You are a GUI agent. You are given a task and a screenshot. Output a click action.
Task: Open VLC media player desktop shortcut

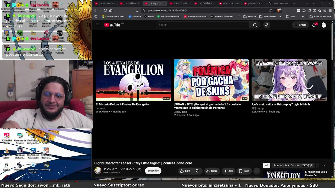[x=7, y=153]
